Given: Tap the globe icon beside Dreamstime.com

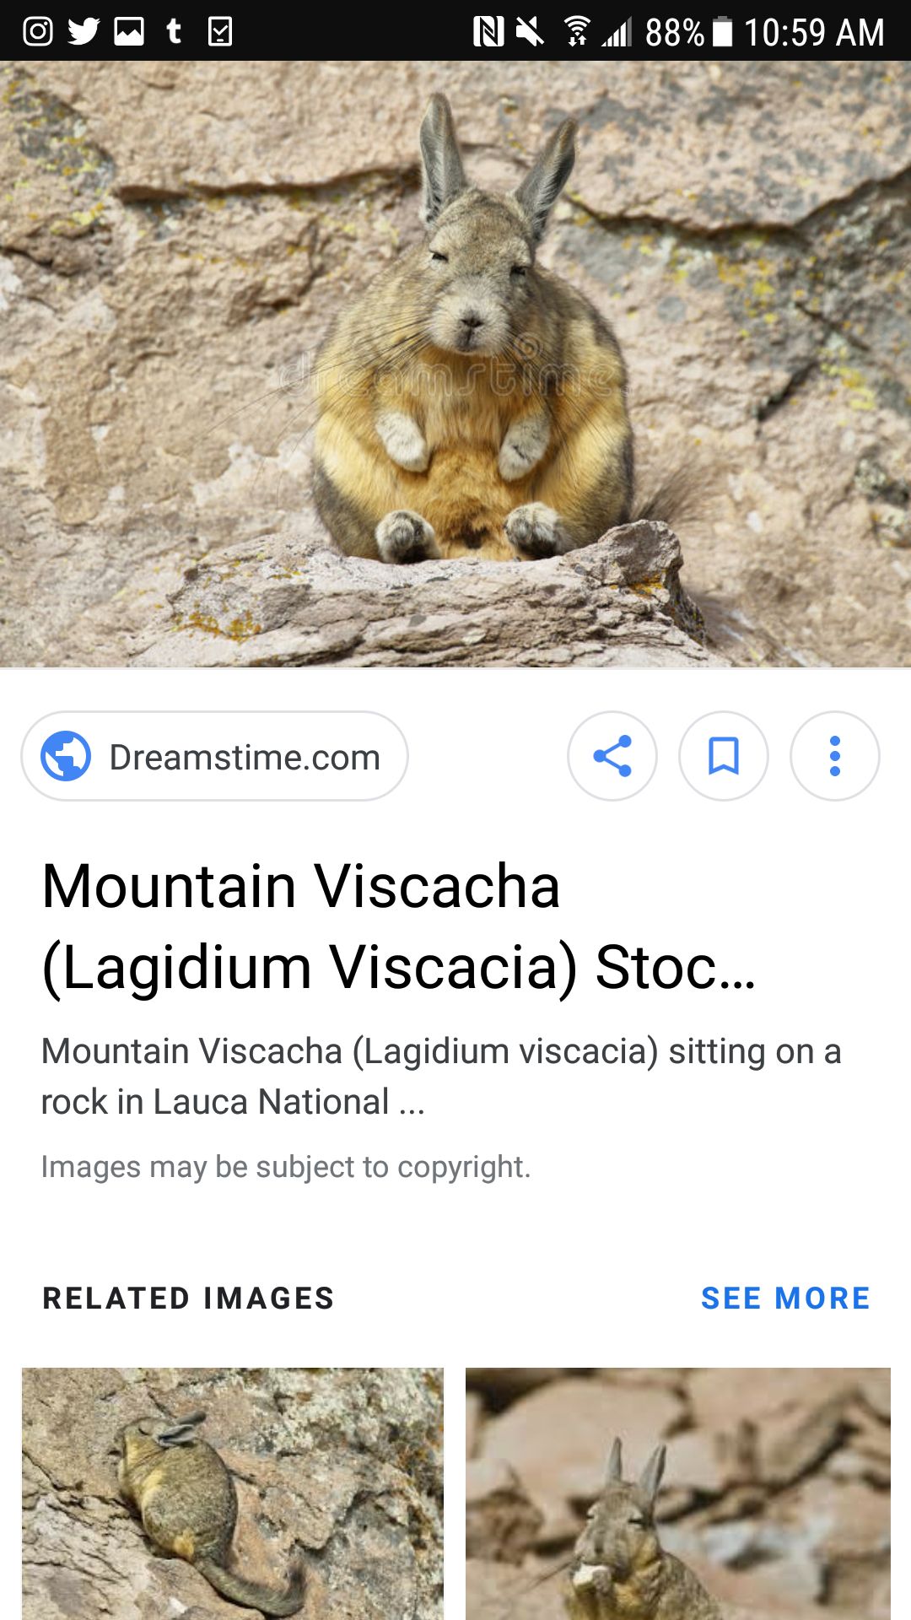Looking at the screenshot, I should click(66, 756).
